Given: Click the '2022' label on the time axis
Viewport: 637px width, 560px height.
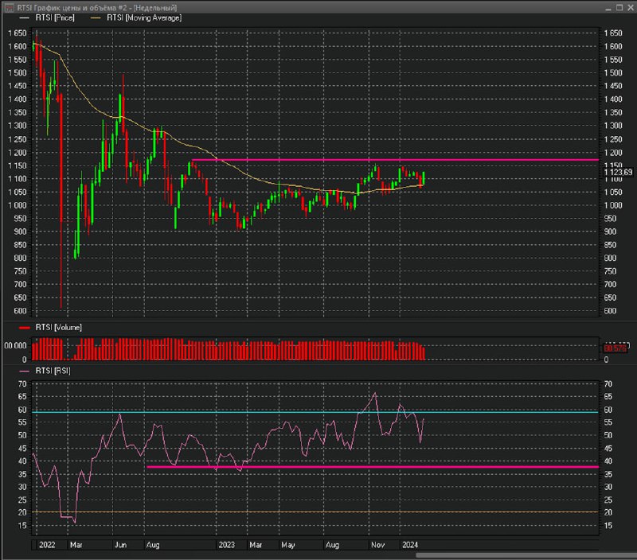Looking at the screenshot, I should pyautogui.click(x=47, y=545).
